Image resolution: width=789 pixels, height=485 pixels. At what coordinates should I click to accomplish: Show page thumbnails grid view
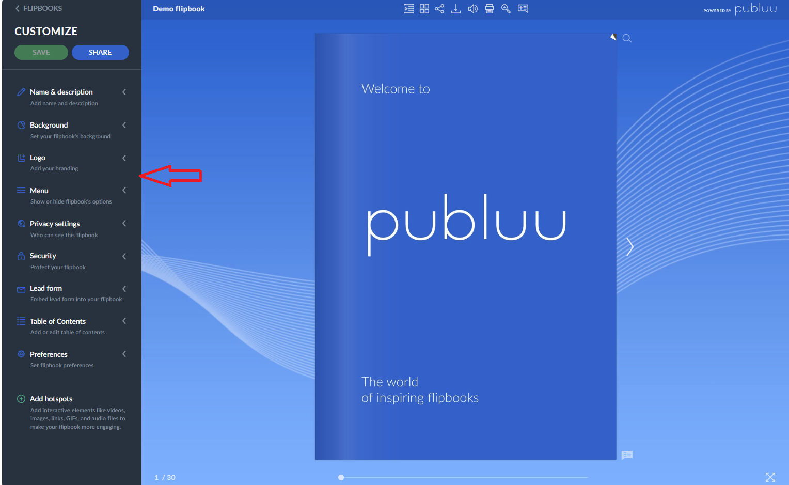[424, 9]
